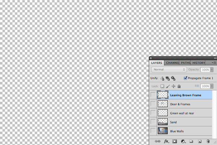Select the 'Green wall at rear' layer name
The image size is (217, 145).
pyautogui.click(x=182, y=113)
